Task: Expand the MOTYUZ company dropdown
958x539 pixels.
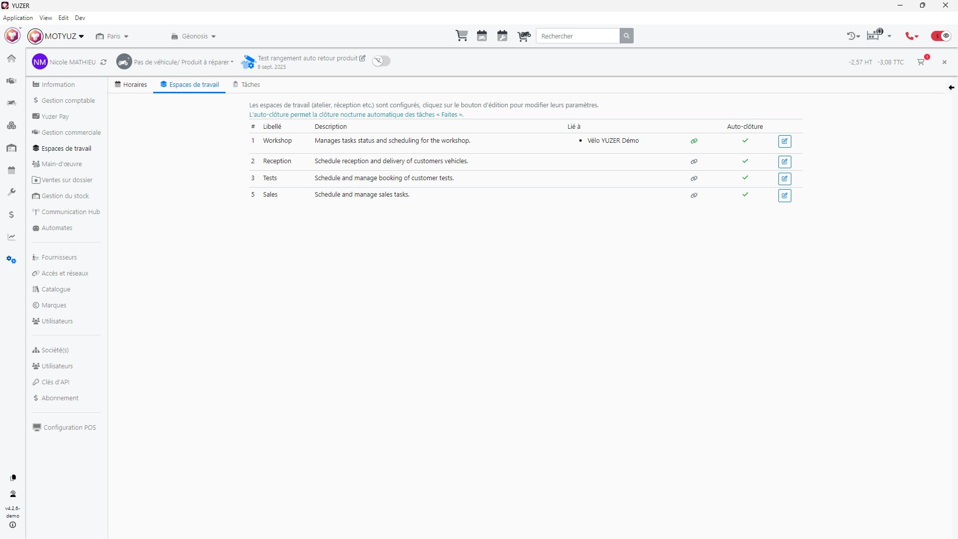Action: 63,36
